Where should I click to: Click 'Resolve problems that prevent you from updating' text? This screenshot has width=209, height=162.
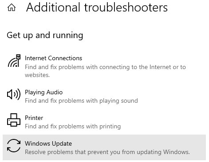93,152
